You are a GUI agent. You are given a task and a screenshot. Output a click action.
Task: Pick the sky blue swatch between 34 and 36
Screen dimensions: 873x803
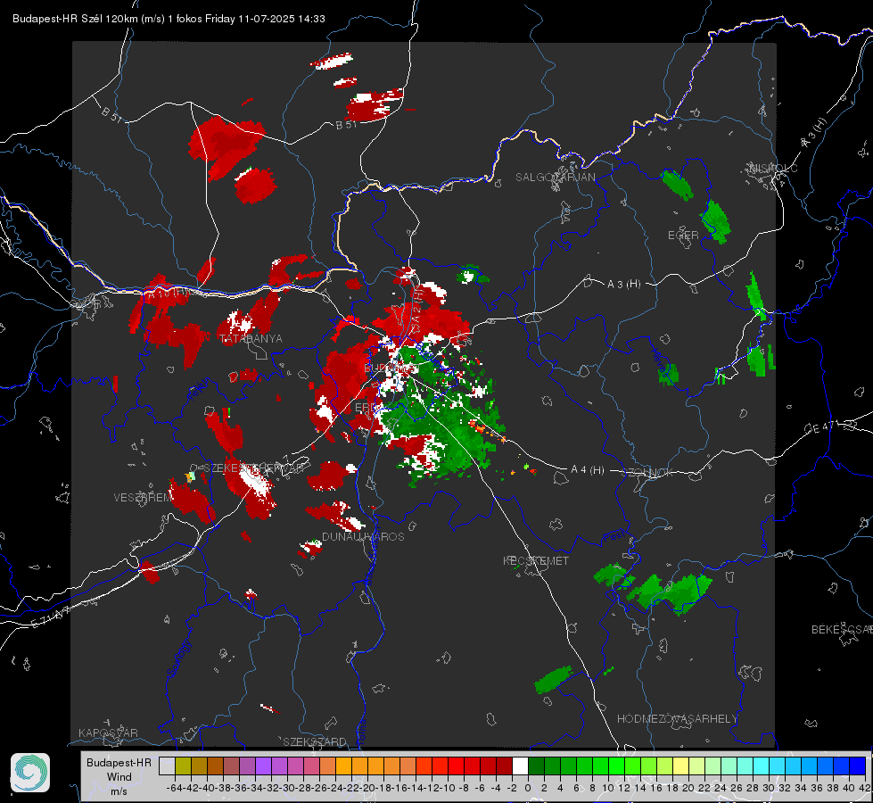(x=809, y=766)
